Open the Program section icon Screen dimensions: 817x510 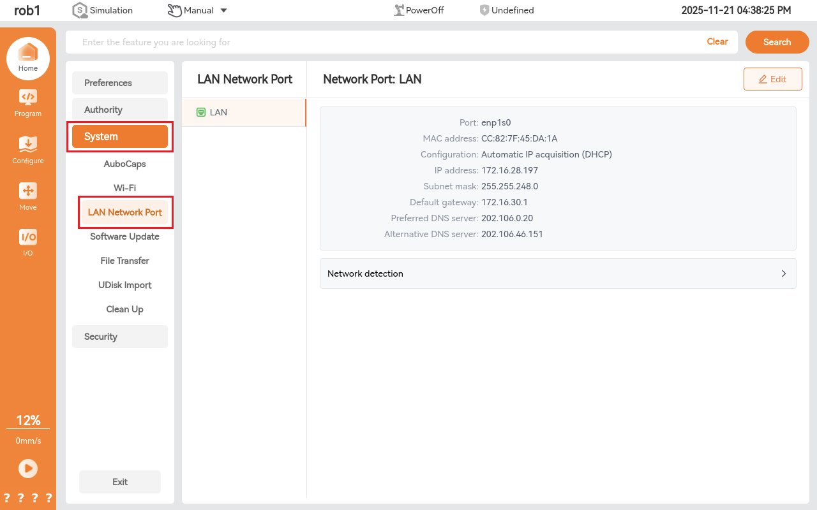click(28, 98)
